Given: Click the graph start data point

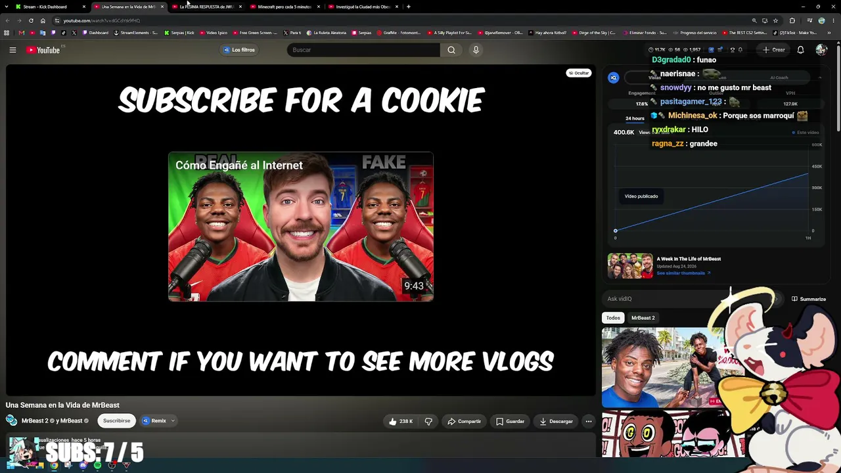Looking at the screenshot, I should pyautogui.click(x=616, y=231).
